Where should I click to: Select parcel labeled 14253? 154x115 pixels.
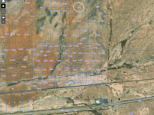point(55,4)
